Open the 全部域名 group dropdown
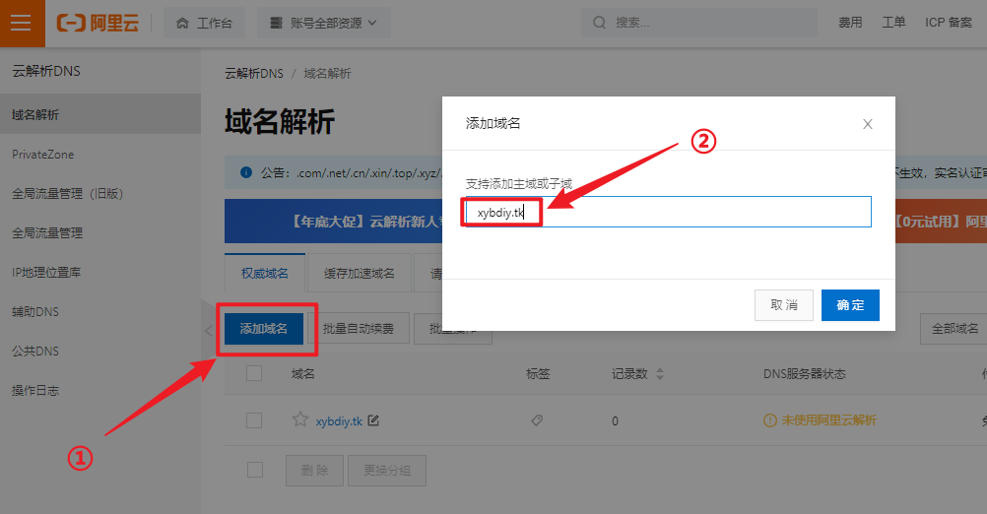Viewport: 987px width, 514px height. click(954, 329)
